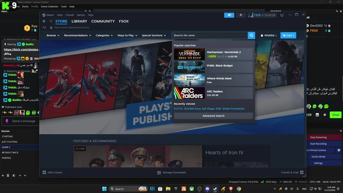Open the Friends menu in Steam
Image resolution: width=343 pixels, height=193 pixels.
70,15
